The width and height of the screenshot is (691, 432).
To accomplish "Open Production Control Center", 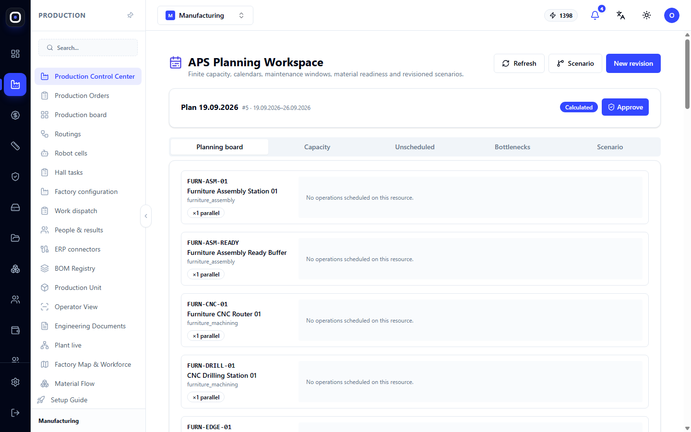I will click(88, 76).
